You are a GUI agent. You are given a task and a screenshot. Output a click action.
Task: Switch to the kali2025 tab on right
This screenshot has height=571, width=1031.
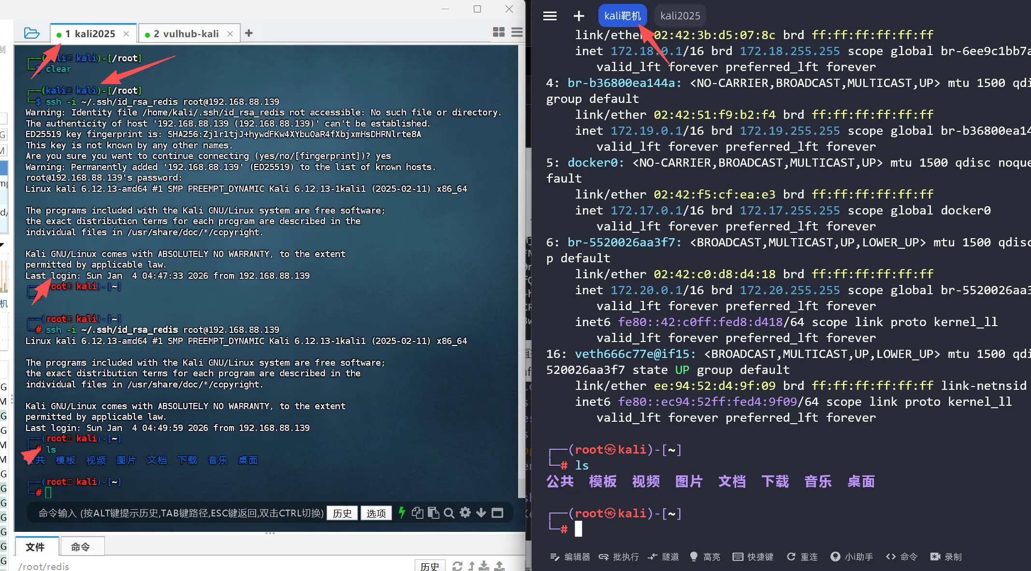680,16
